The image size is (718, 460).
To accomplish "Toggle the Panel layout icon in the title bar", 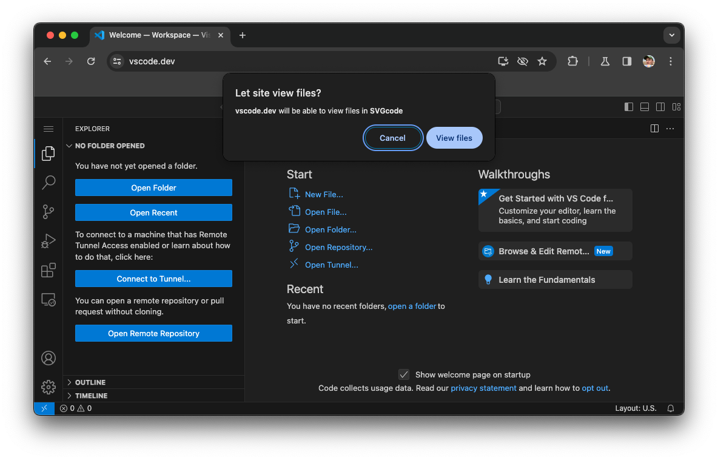I will coord(644,106).
